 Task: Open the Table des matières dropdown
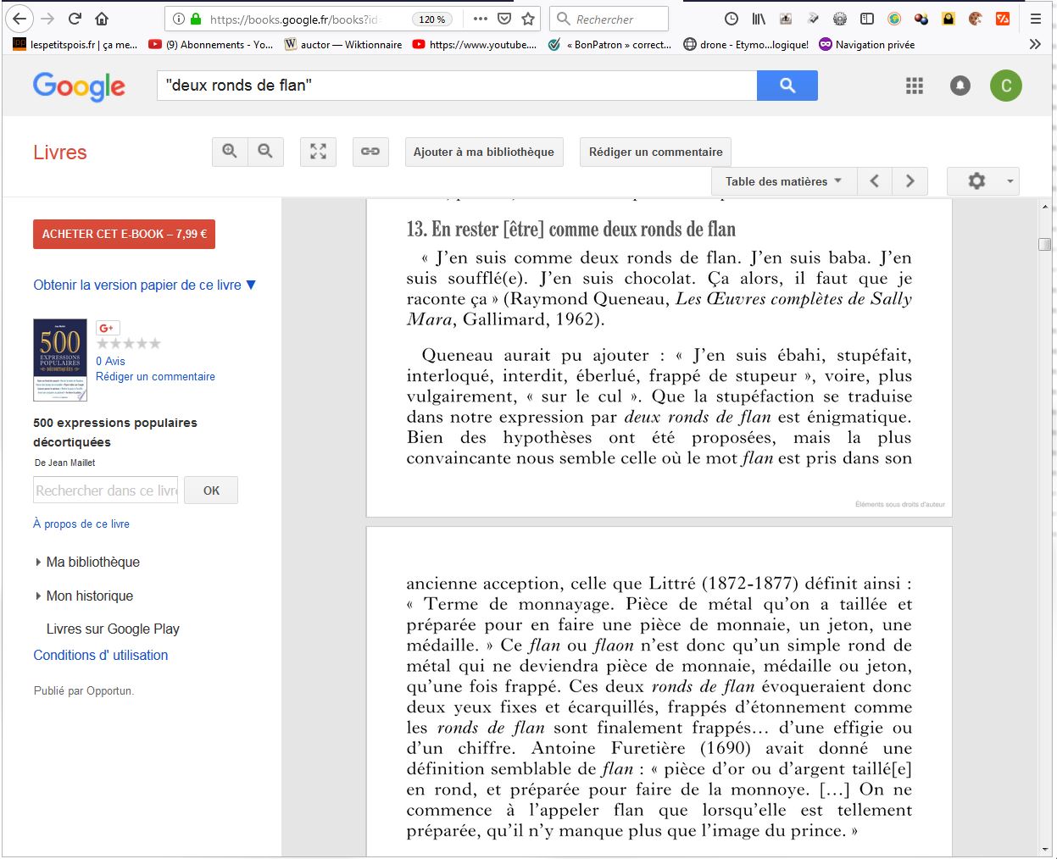pyautogui.click(x=783, y=181)
